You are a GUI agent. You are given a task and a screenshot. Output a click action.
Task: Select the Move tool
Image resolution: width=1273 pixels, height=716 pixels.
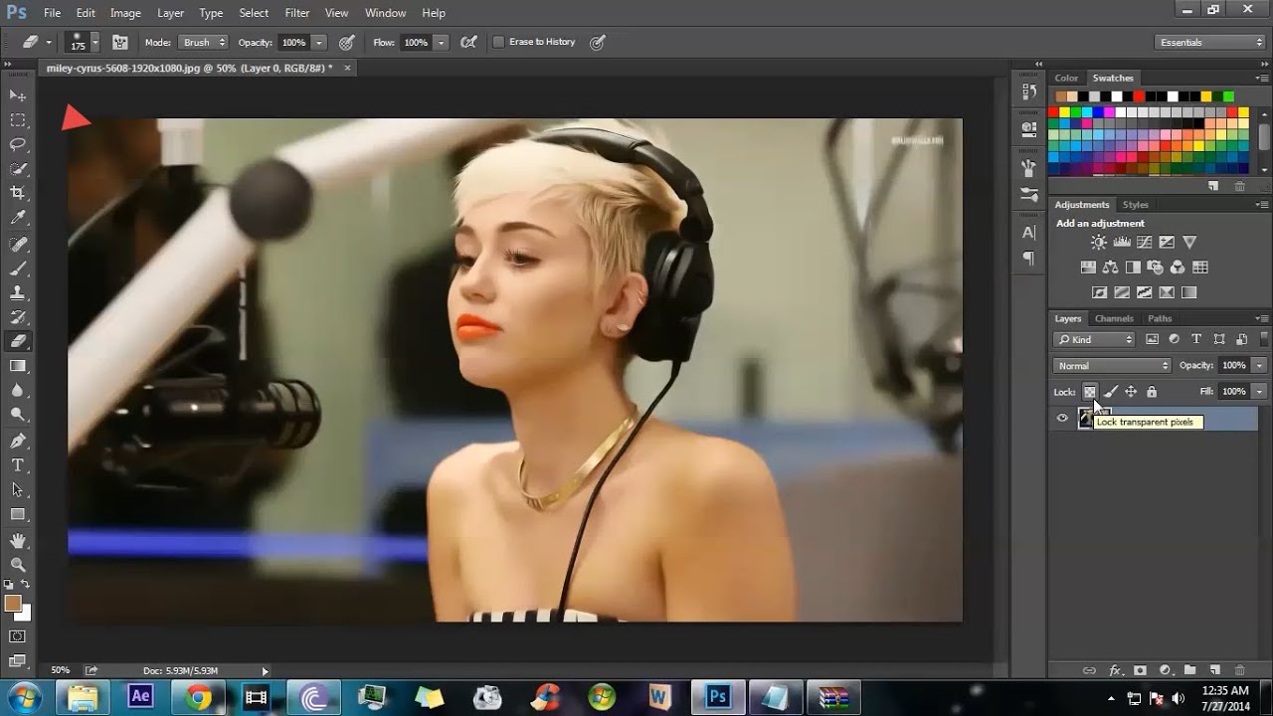(18, 95)
